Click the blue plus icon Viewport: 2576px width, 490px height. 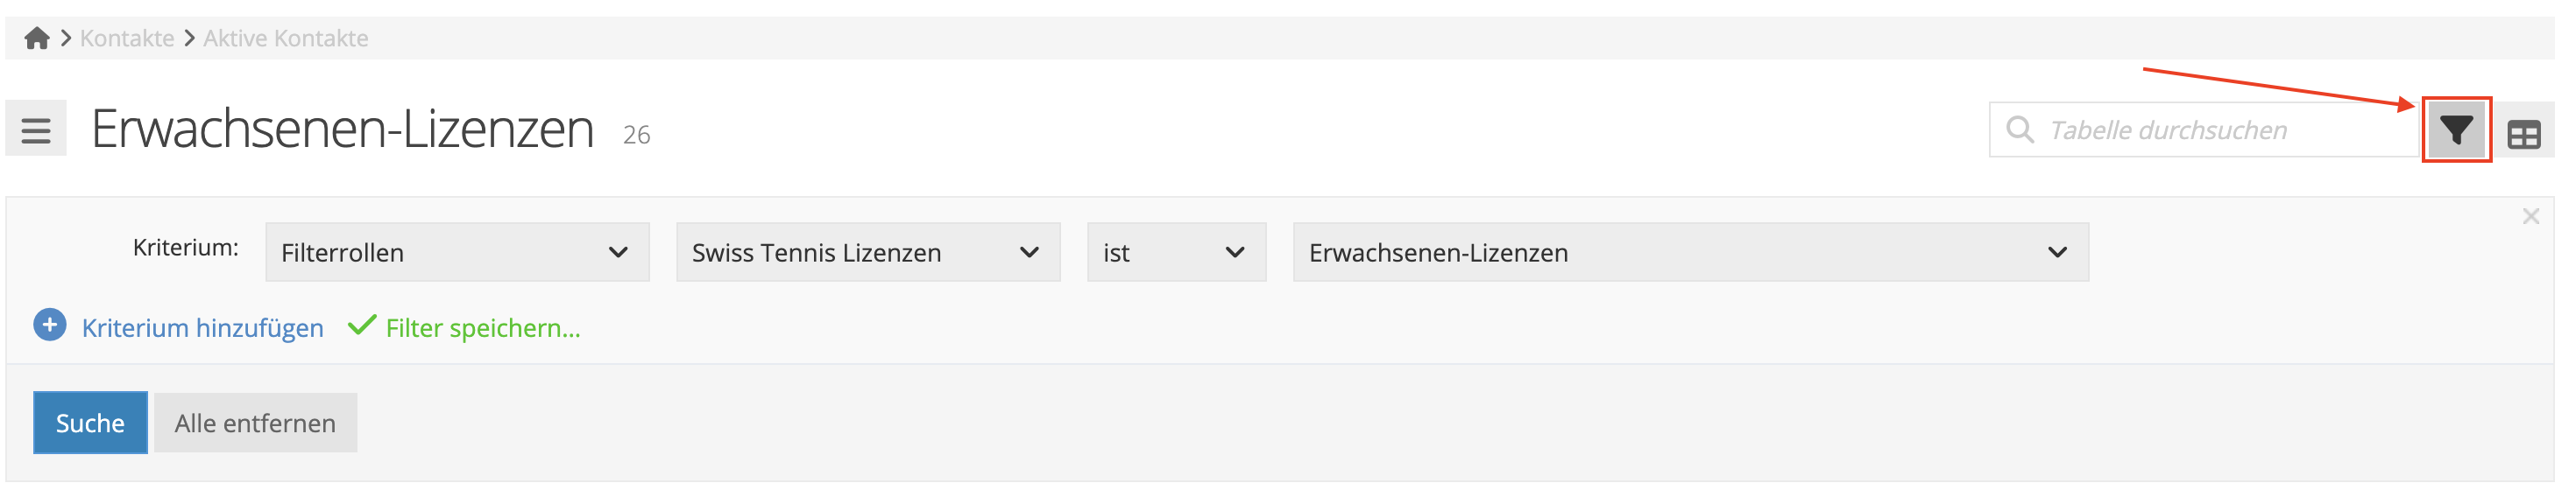click(50, 325)
